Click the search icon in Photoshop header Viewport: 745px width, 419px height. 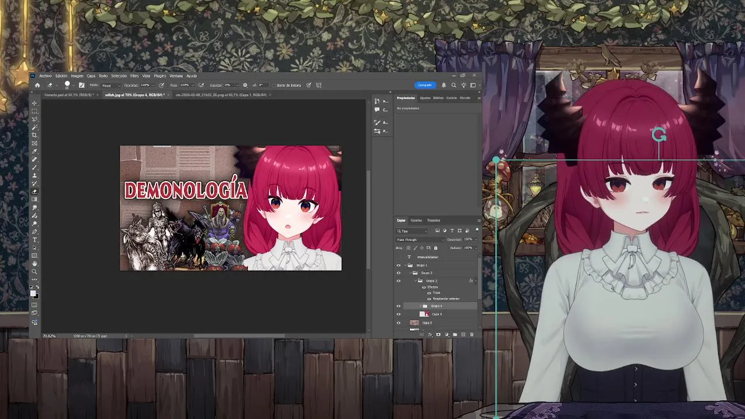click(454, 85)
